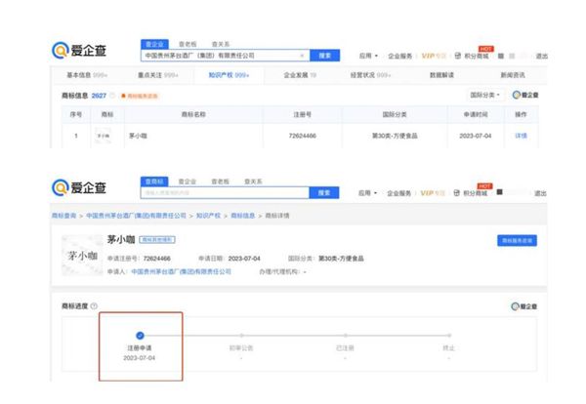Click the 知识产权 breadcrumb link
This screenshot has width=586, height=404.
click(208, 216)
